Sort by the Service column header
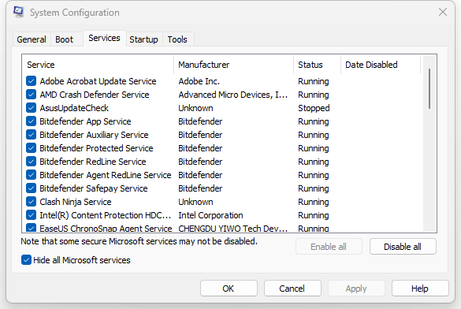 point(98,65)
